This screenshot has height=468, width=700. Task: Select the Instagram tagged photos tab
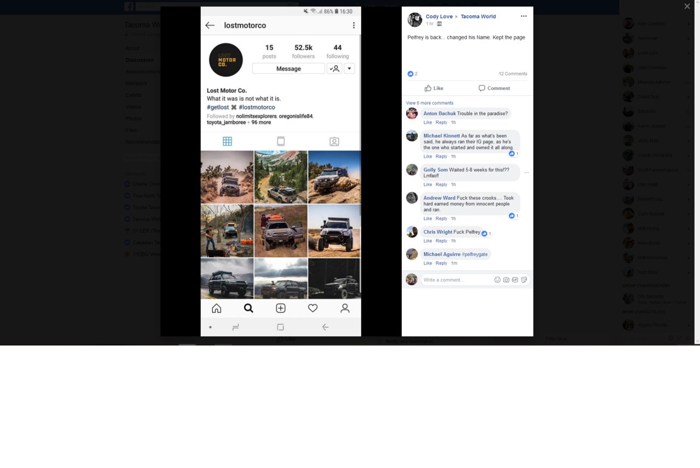[334, 141]
